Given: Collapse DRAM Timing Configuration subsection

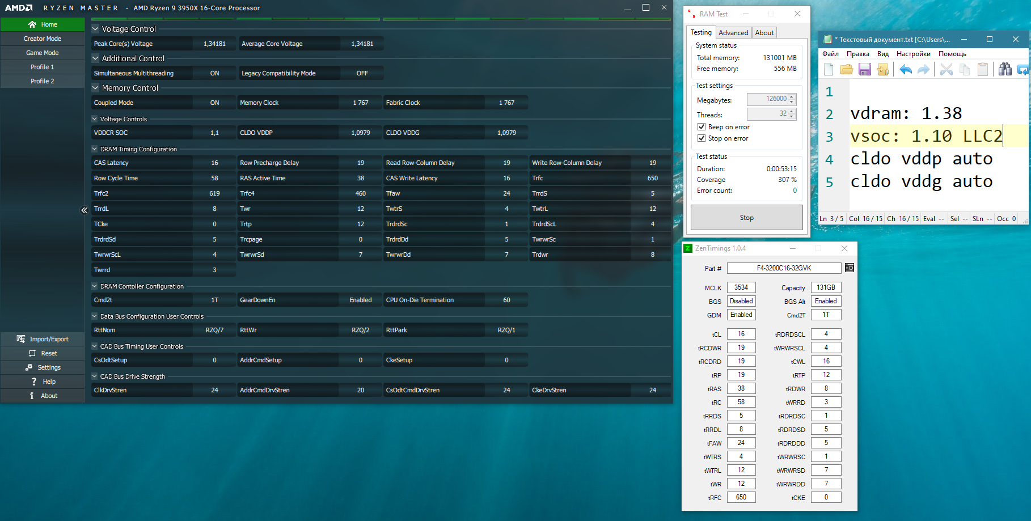Looking at the screenshot, I should [x=95, y=149].
